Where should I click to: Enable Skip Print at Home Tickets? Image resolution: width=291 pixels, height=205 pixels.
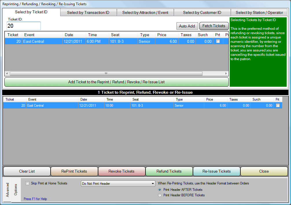(x=27, y=183)
